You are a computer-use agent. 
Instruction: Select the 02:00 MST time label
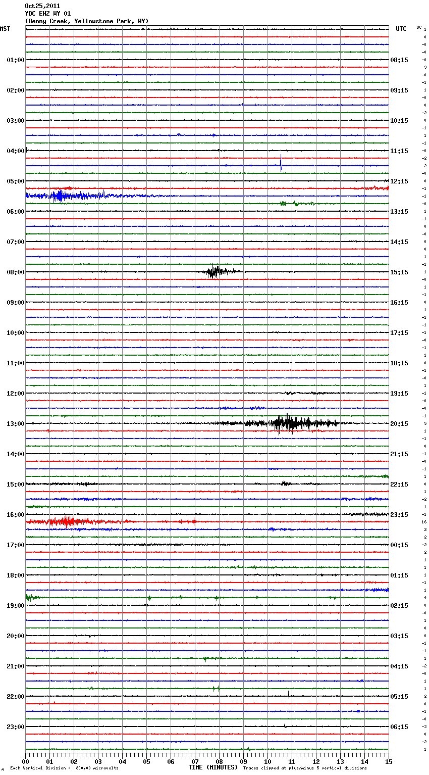(16, 90)
